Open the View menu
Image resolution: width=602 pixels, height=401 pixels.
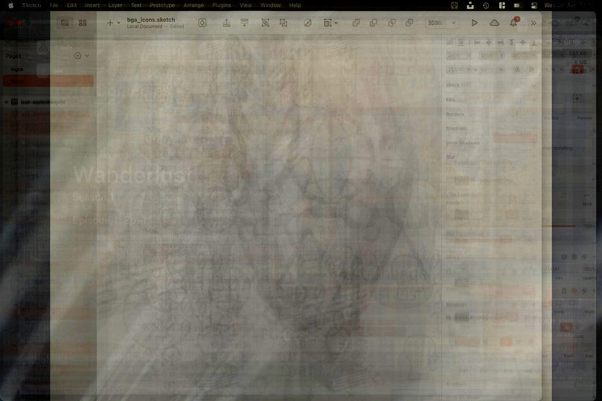pyautogui.click(x=246, y=5)
